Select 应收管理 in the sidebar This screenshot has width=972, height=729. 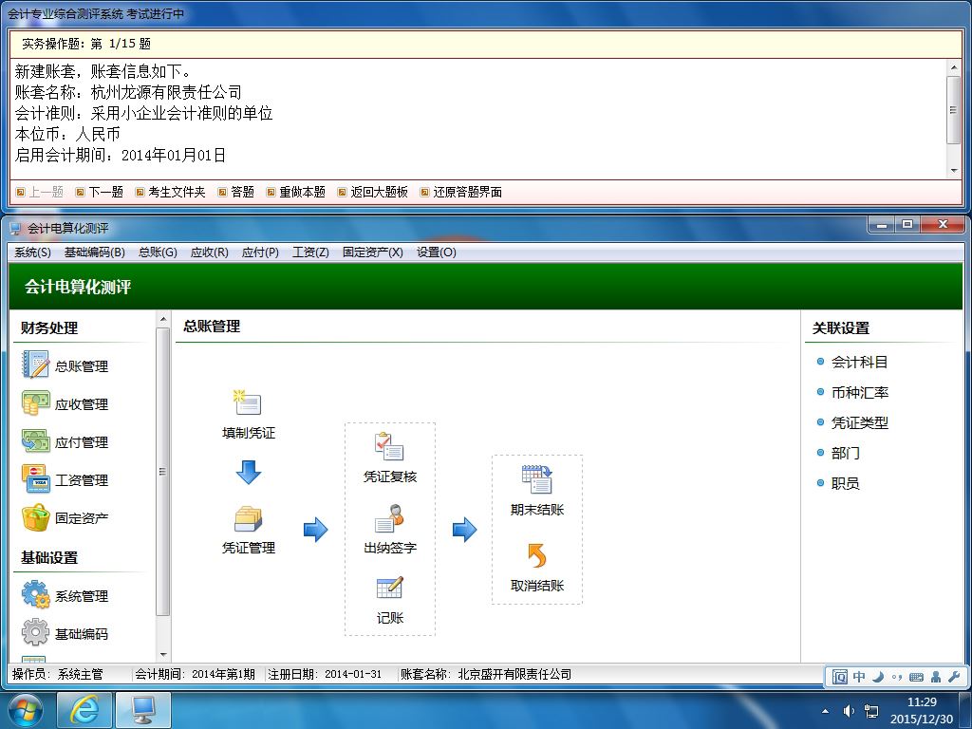point(65,404)
